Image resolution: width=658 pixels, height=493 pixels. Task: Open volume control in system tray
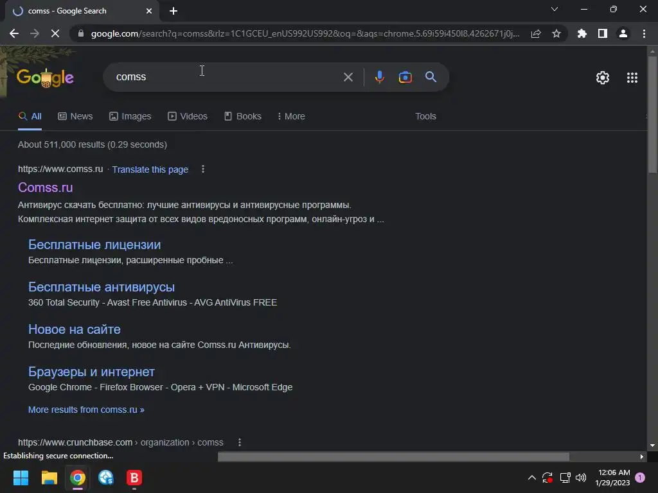click(581, 478)
